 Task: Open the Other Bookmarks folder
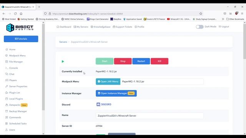point(235,19)
